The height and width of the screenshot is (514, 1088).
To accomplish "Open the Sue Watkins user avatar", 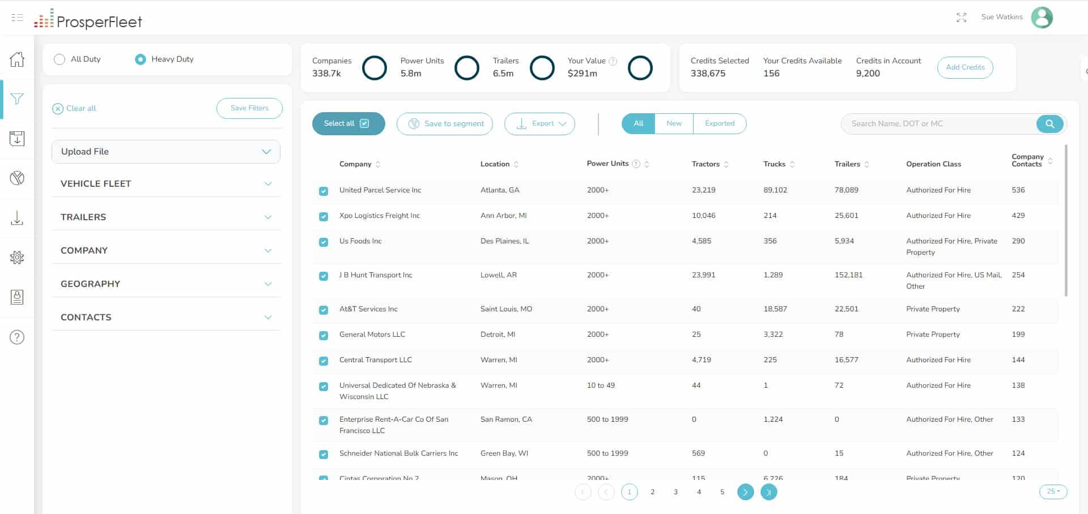I will coord(1042,18).
